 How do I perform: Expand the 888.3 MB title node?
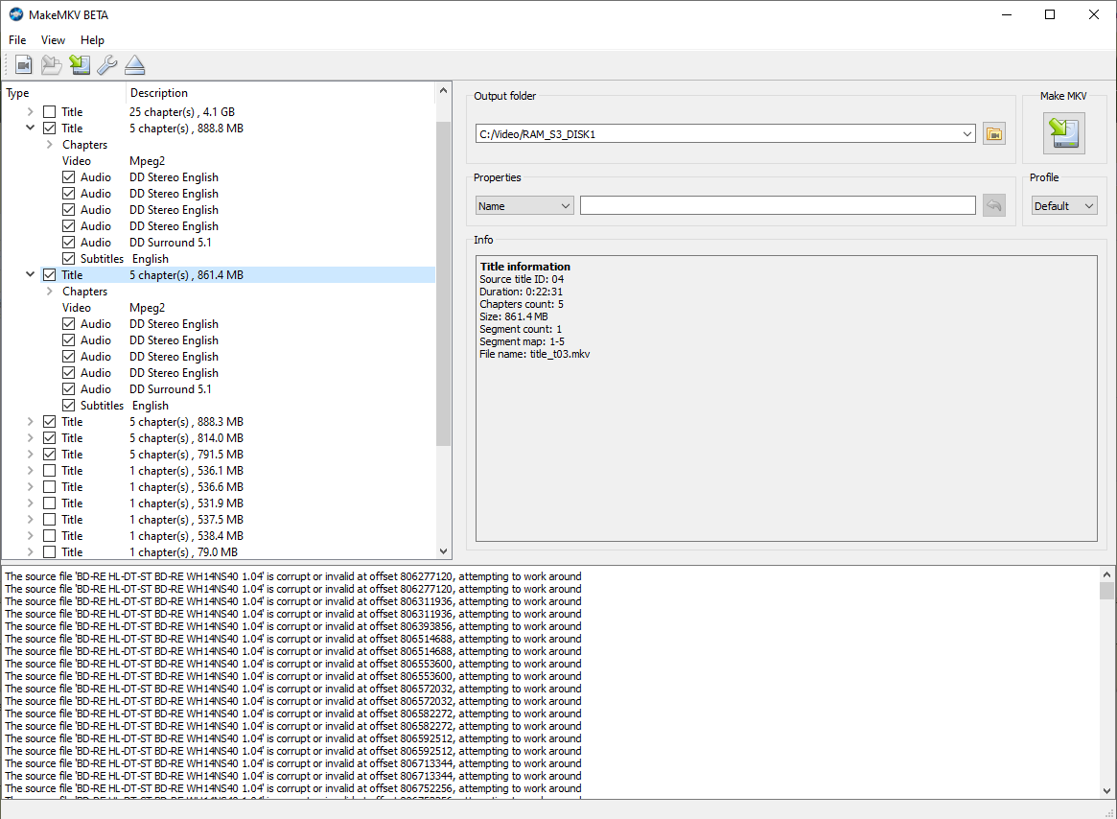point(30,422)
